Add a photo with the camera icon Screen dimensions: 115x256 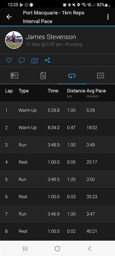[34, 60]
